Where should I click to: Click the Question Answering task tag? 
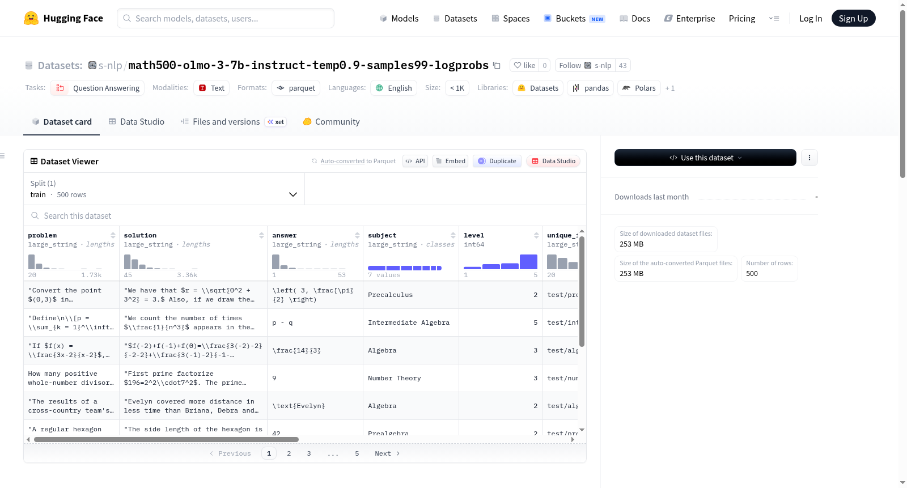97,88
